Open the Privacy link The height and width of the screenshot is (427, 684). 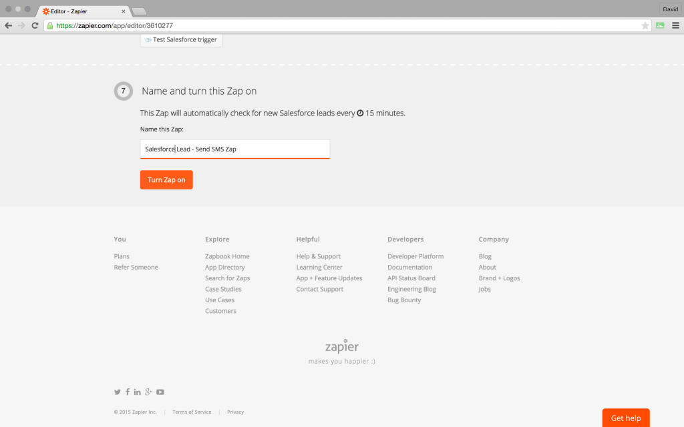pos(236,412)
